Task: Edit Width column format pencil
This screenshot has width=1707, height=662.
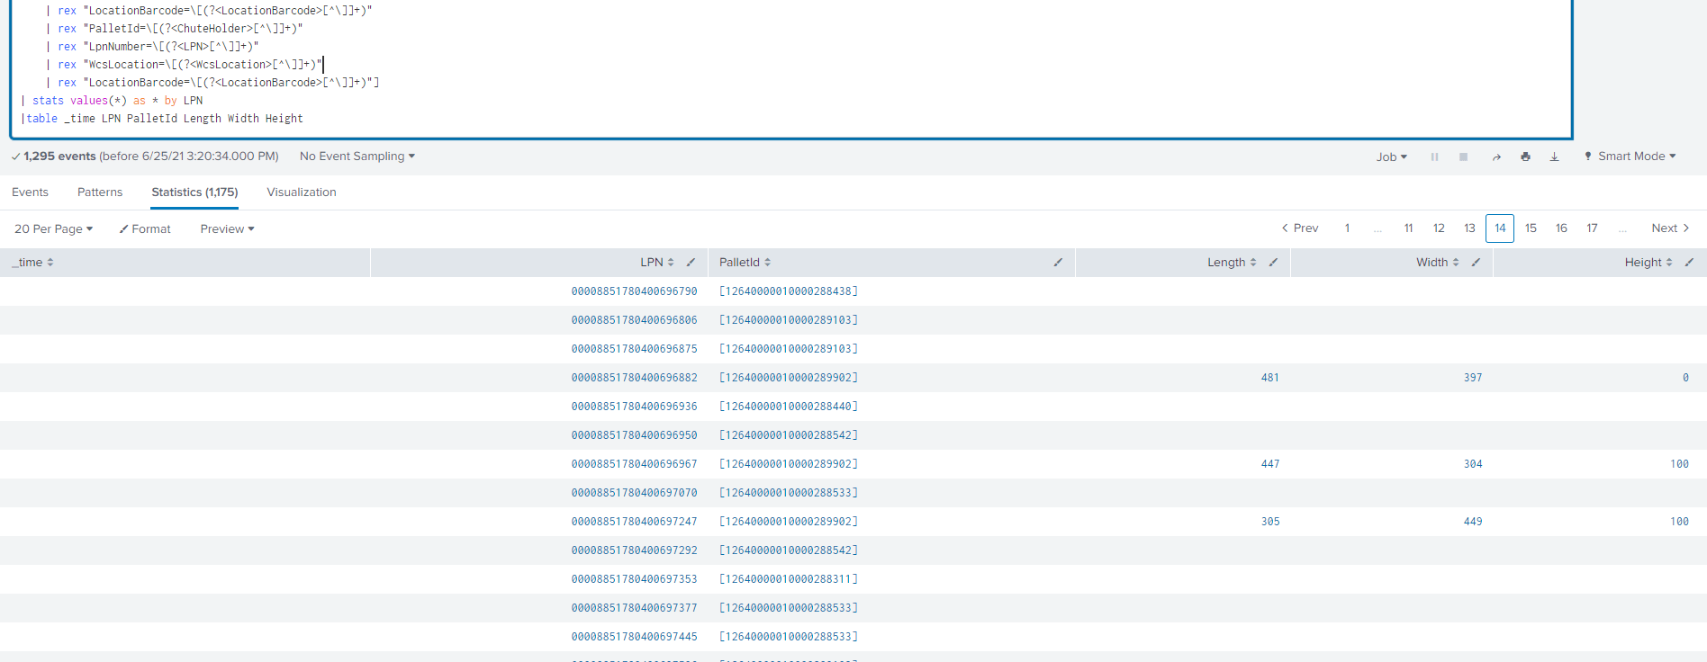Action: (x=1476, y=263)
